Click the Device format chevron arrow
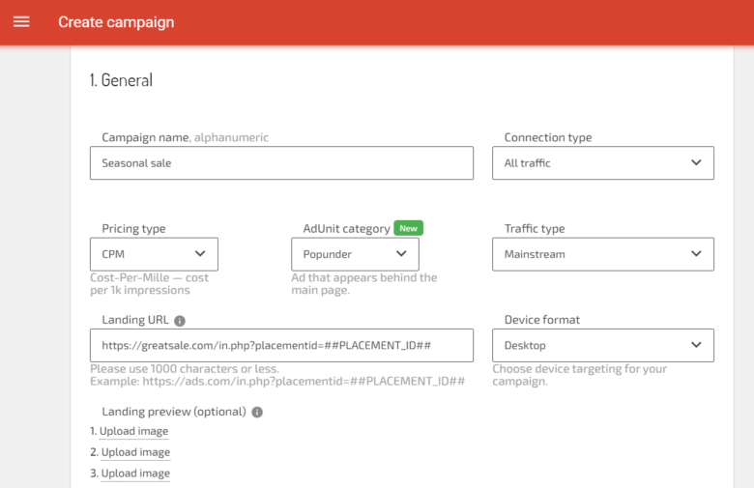Viewport: 754px width, 488px height. click(x=696, y=345)
